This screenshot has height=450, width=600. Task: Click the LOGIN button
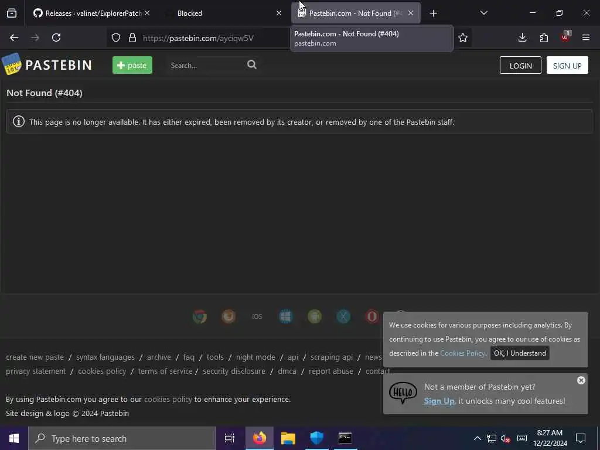pyautogui.click(x=520, y=66)
